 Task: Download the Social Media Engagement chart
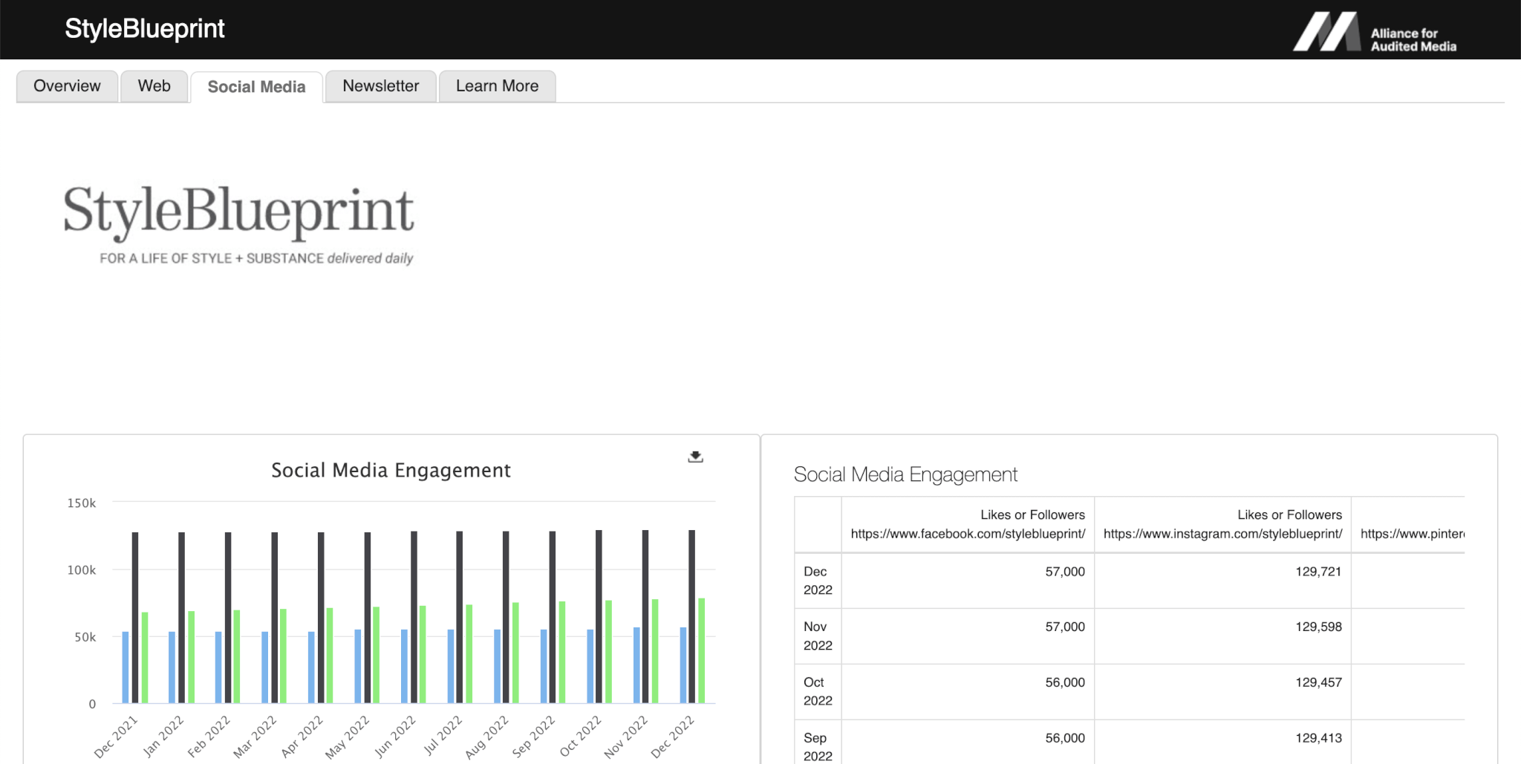point(695,457)
